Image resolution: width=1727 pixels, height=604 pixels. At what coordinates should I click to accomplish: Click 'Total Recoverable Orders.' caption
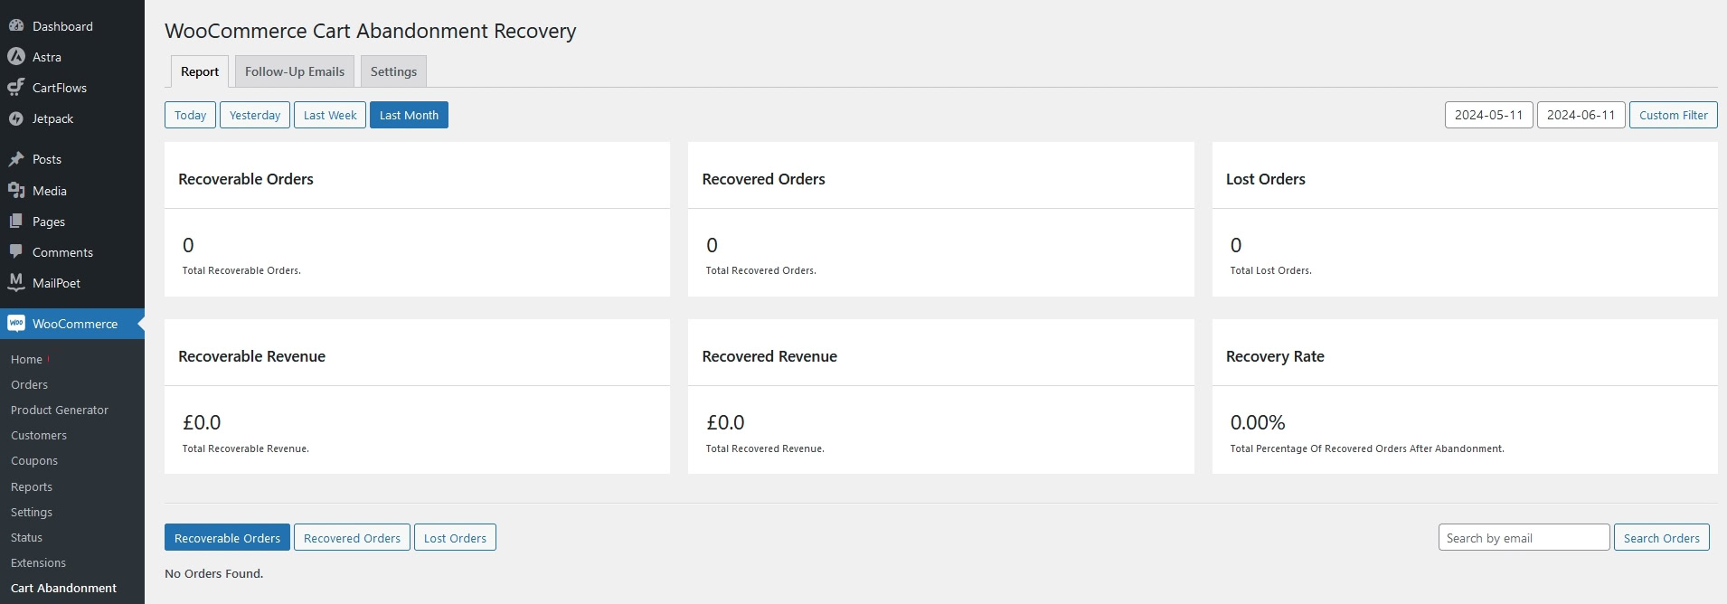pos(241,270)
